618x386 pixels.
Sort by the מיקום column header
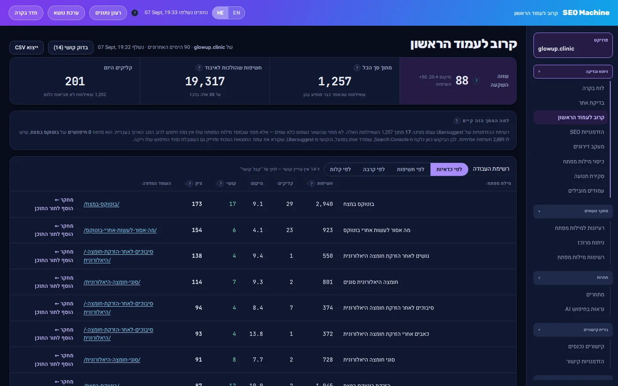[x=257, y=184]
